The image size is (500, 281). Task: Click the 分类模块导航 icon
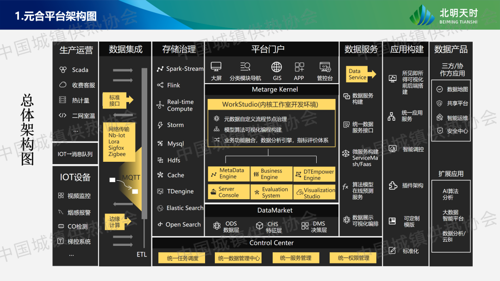tap(245, 67)
